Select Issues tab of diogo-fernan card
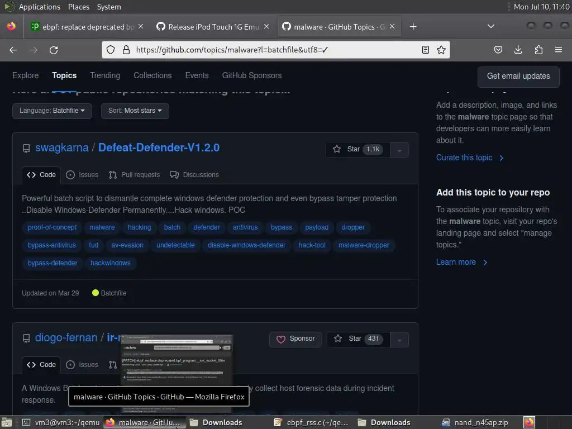Viewport: 572px width, 429px height. click(x=82, y=364)
